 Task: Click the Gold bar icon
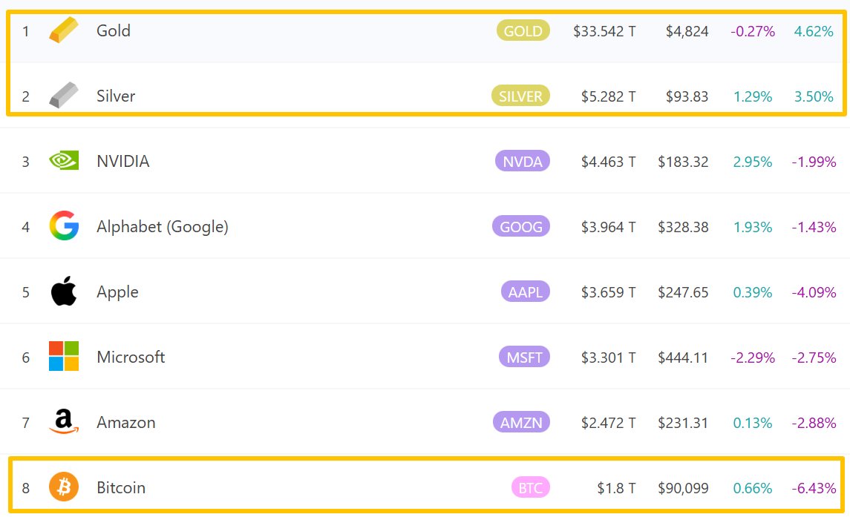[x=64, y=30]
